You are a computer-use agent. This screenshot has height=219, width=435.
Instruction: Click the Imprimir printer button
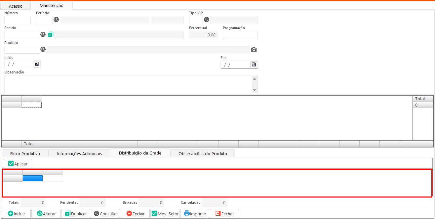tap(195, 214)
